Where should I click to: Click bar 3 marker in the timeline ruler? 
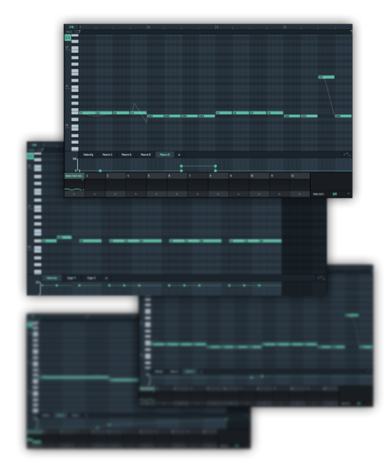[x=216, y=27]
